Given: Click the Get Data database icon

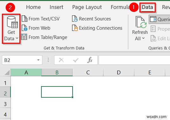Looking at the screenshot, I should [12, 22].
